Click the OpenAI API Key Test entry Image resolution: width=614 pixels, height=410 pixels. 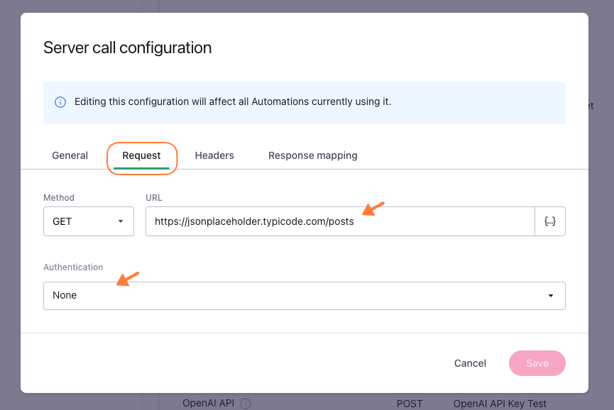coord(500,404)
